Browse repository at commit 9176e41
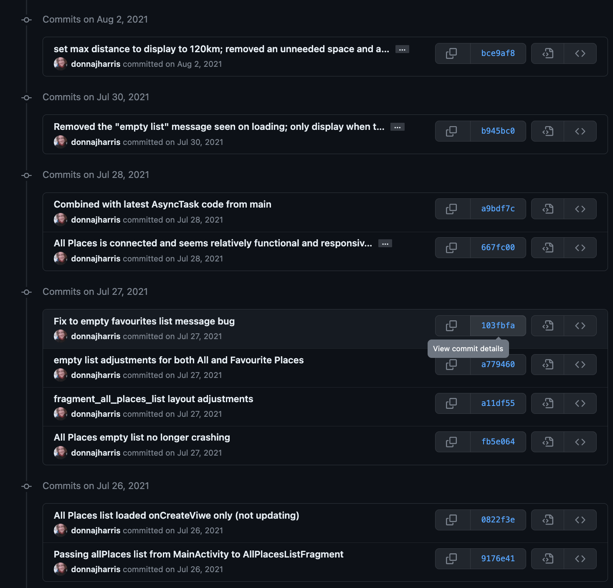This screenshot has height=588, width=613. tap(580, 558)
